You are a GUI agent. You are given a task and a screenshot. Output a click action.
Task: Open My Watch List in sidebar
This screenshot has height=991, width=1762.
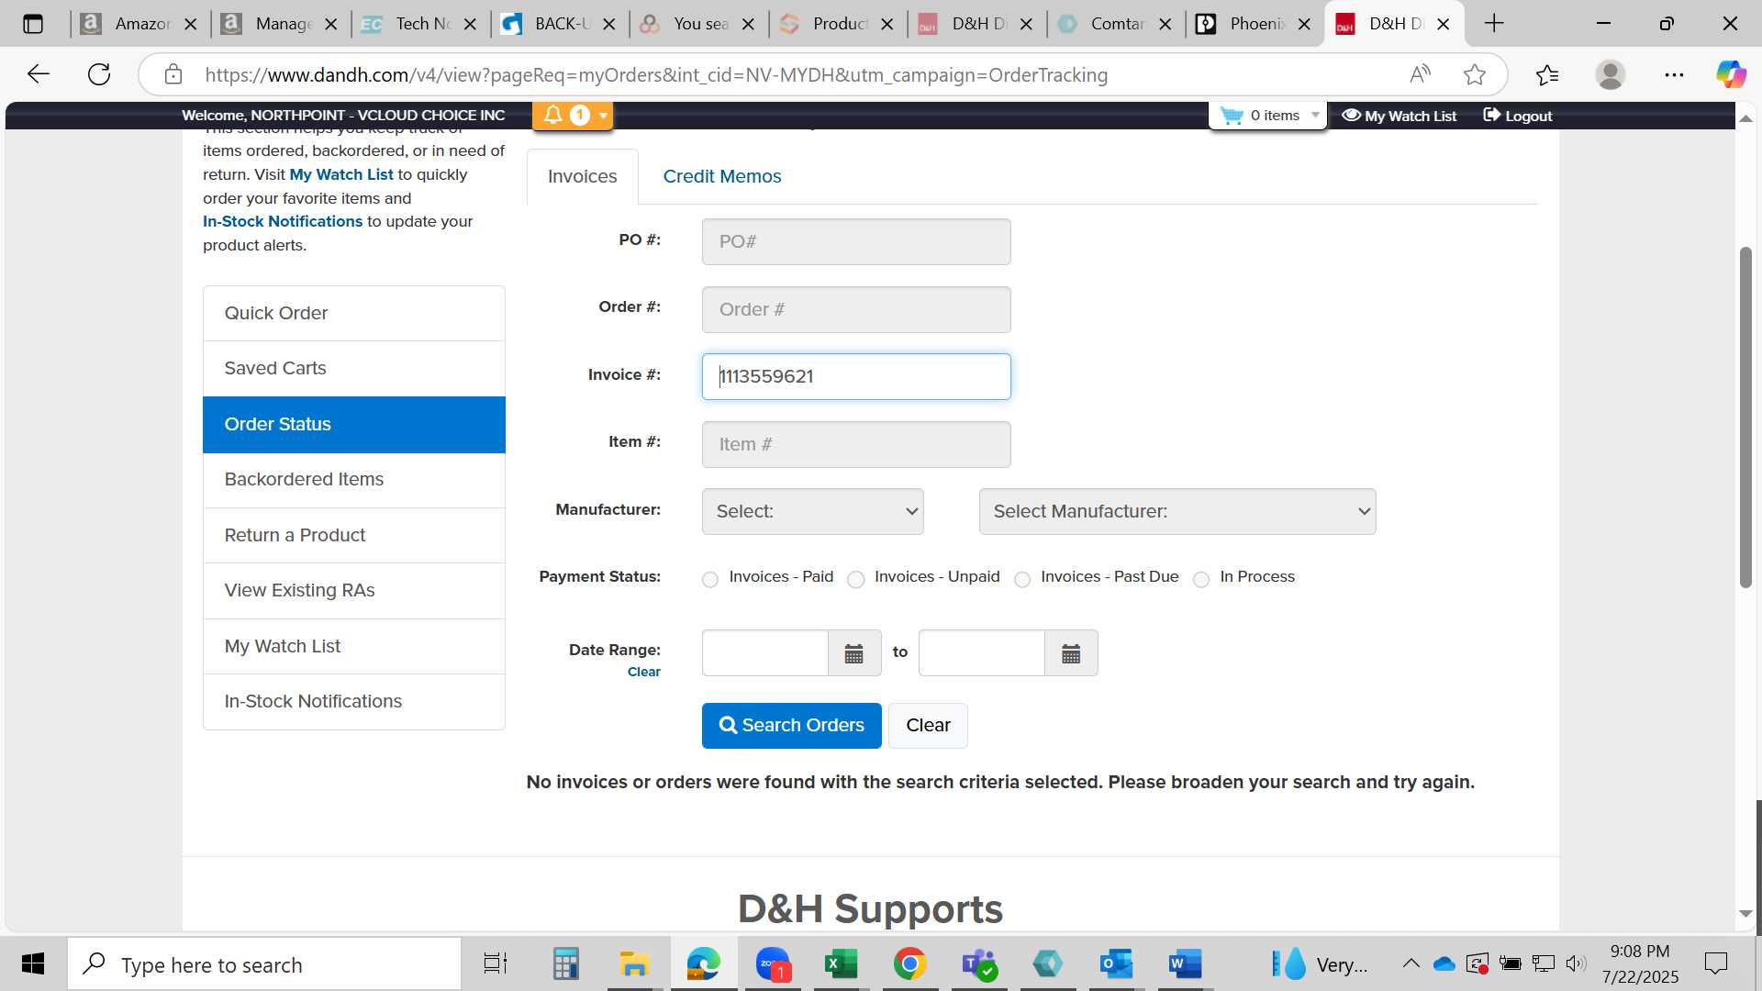point(353,646)
